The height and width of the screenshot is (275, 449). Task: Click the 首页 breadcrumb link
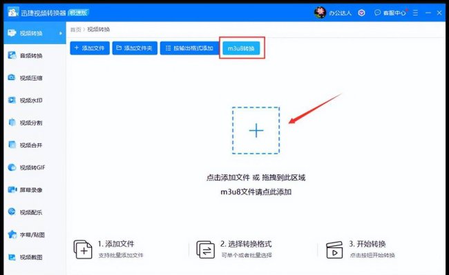75,30
